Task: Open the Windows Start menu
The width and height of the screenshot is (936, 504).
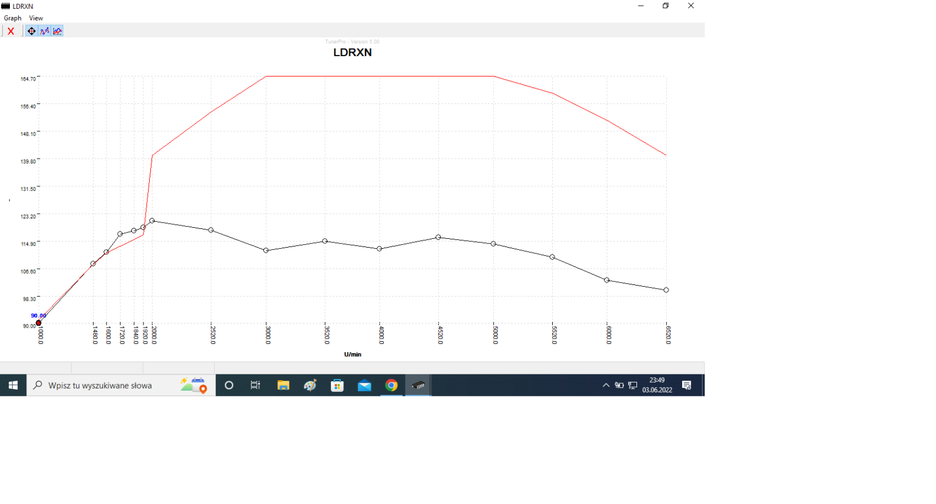Action: click(x=13, y=385)
